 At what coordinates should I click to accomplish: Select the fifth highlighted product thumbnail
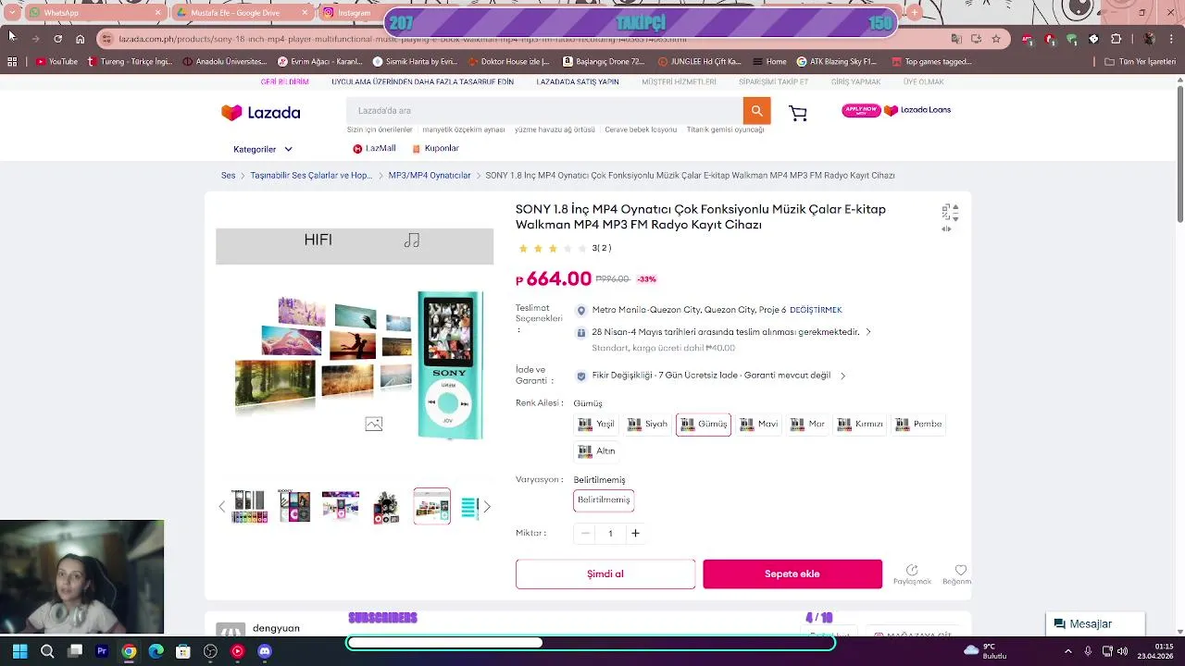(x=432, y=506)
